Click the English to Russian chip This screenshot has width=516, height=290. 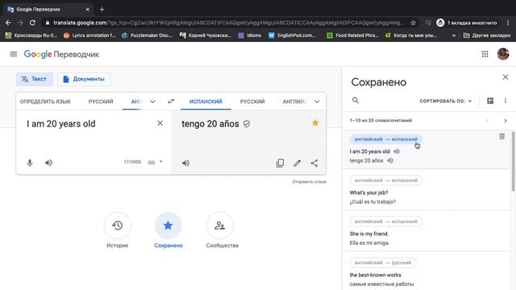coord(383,263)
